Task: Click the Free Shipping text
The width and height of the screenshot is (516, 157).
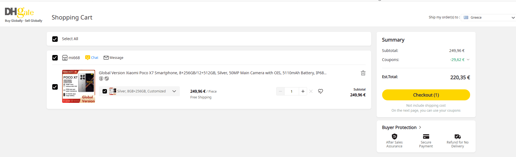Action: [x=201, y=97]
